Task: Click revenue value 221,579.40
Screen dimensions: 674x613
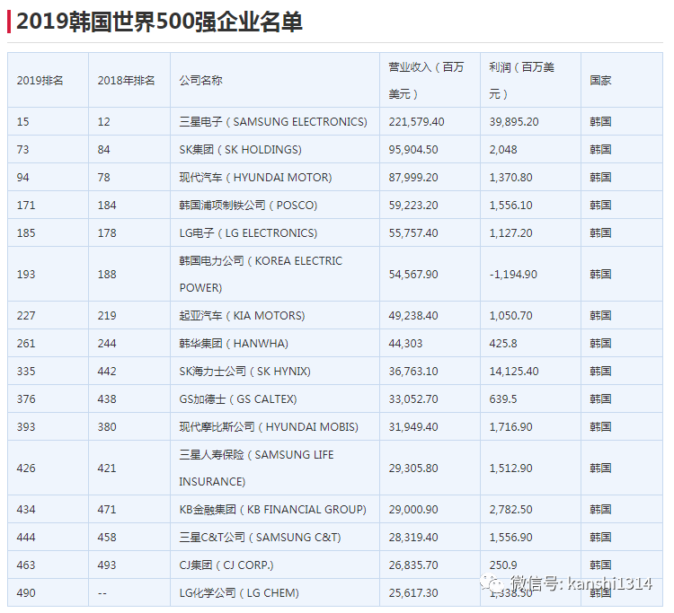Action: (x=416, y=122)
